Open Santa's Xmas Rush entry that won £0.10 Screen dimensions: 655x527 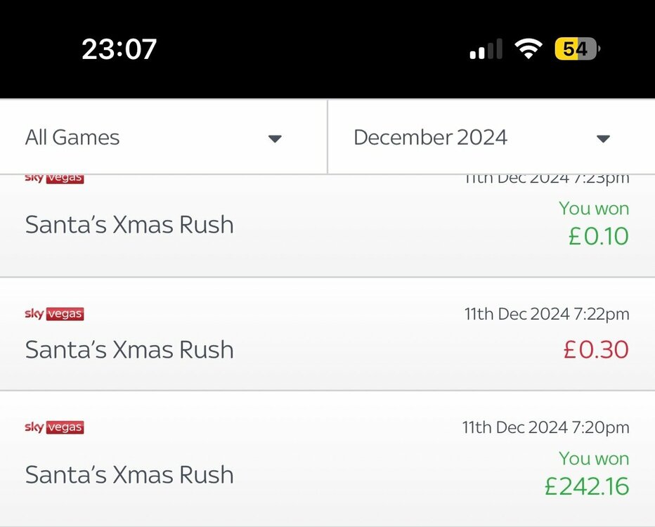[129, 225]
